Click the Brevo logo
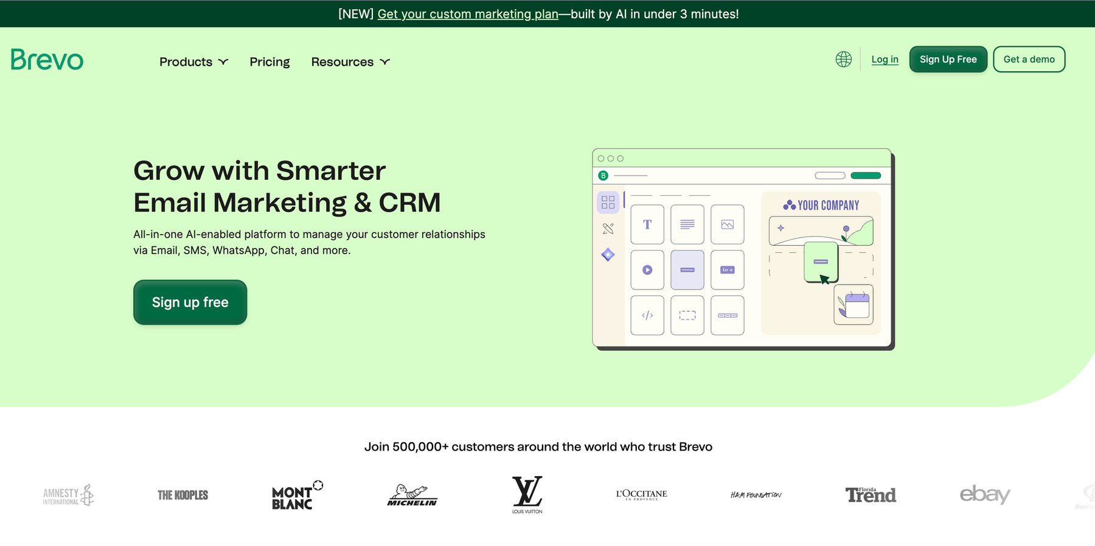The height and width of the screenshot is (546, 1095). point(47,60)
